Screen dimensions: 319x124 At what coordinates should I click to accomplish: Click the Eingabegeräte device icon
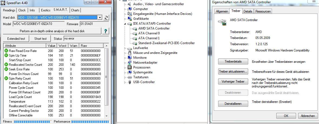coord(129,14)
